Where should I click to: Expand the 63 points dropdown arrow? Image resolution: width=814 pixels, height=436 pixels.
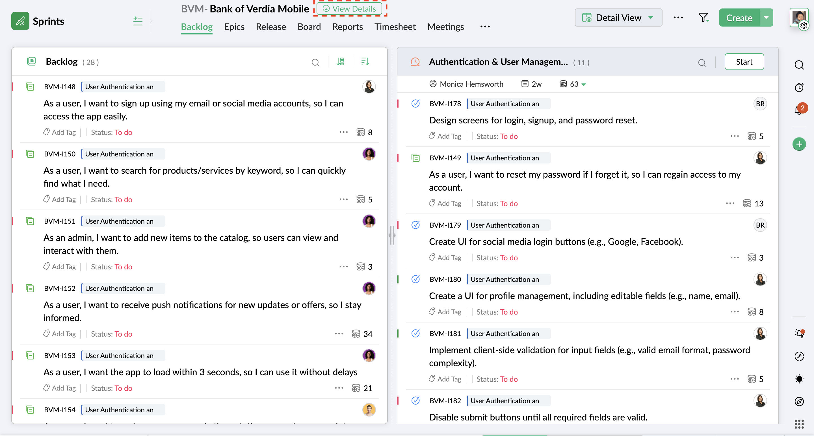click(584, 84)
